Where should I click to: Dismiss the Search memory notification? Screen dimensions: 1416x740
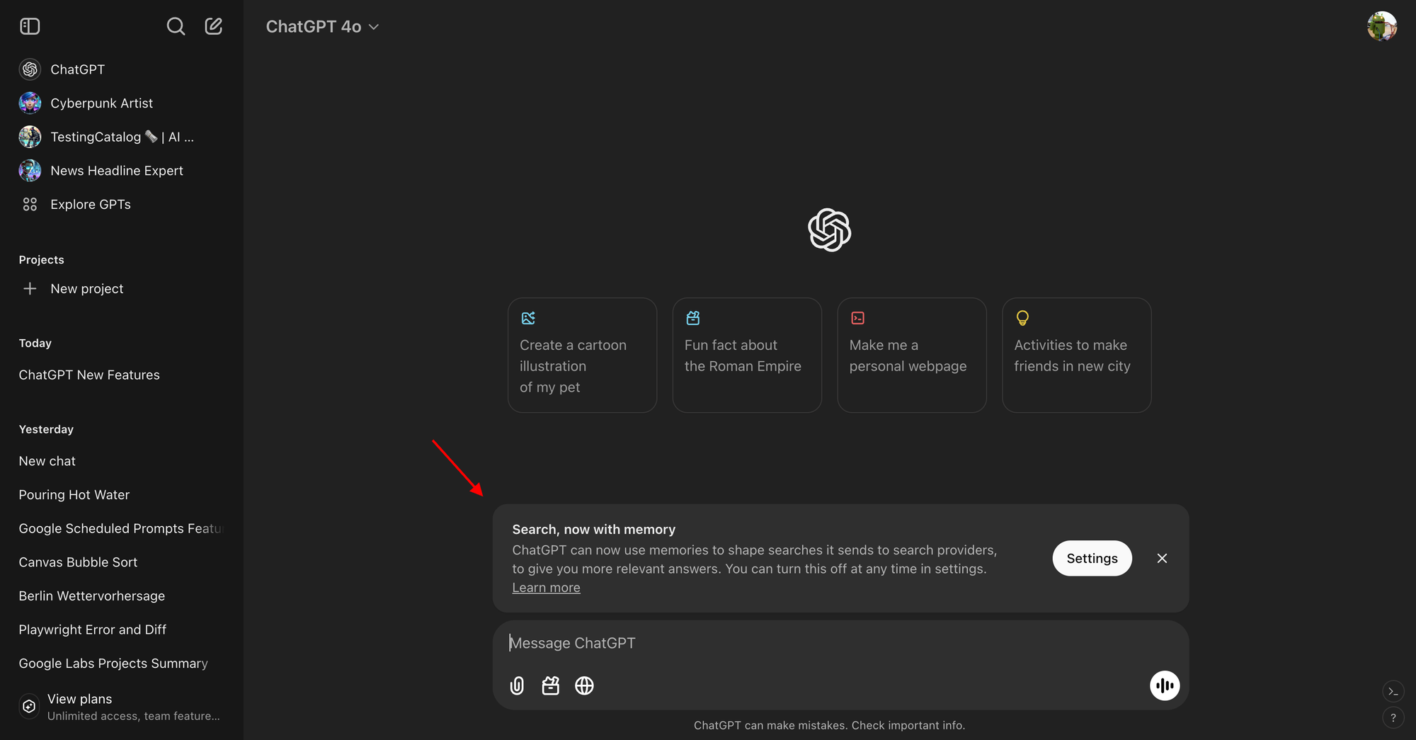pos(1162,558)
